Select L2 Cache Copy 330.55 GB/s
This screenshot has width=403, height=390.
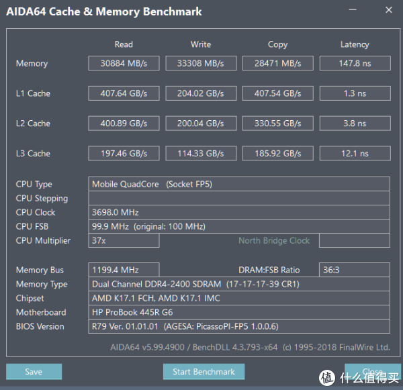[278, 124]
